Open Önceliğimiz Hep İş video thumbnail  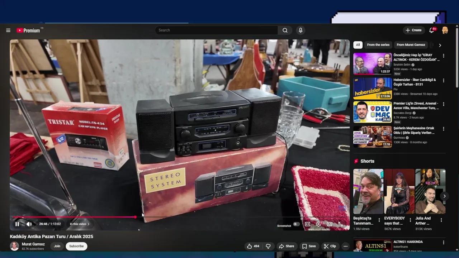tap(373, 64)
